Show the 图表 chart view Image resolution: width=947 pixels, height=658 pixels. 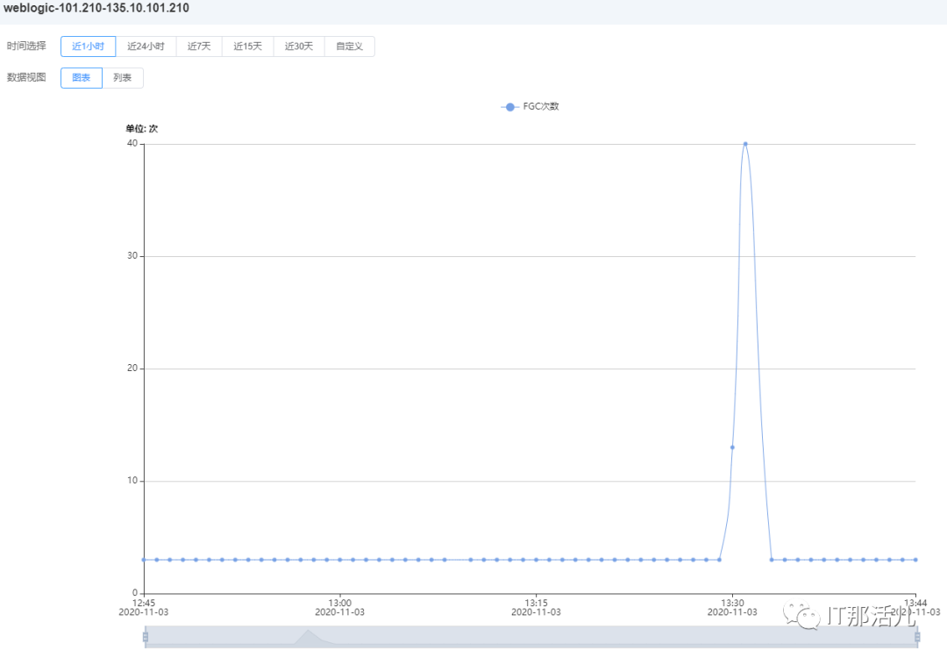(x=81, y=78)
